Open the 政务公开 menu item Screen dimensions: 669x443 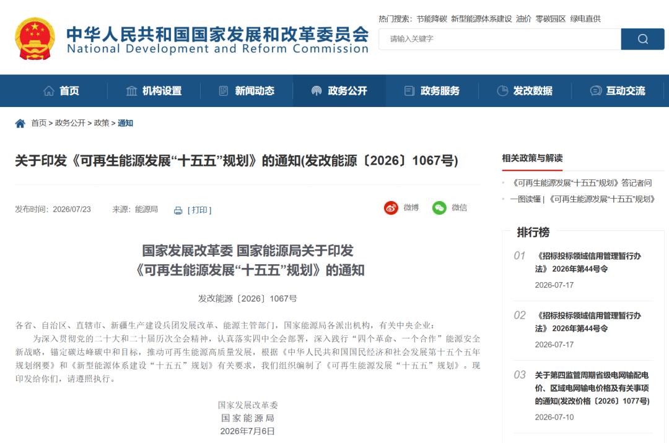[x=348, y=91]
